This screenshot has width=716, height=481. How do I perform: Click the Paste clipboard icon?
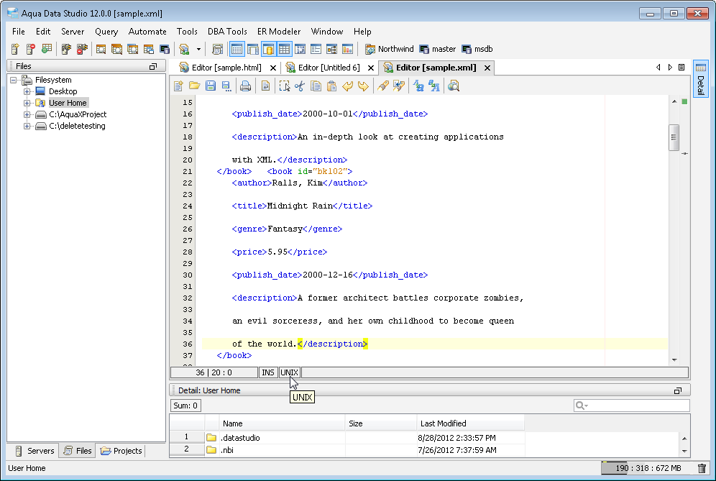[x=331, y=86]
